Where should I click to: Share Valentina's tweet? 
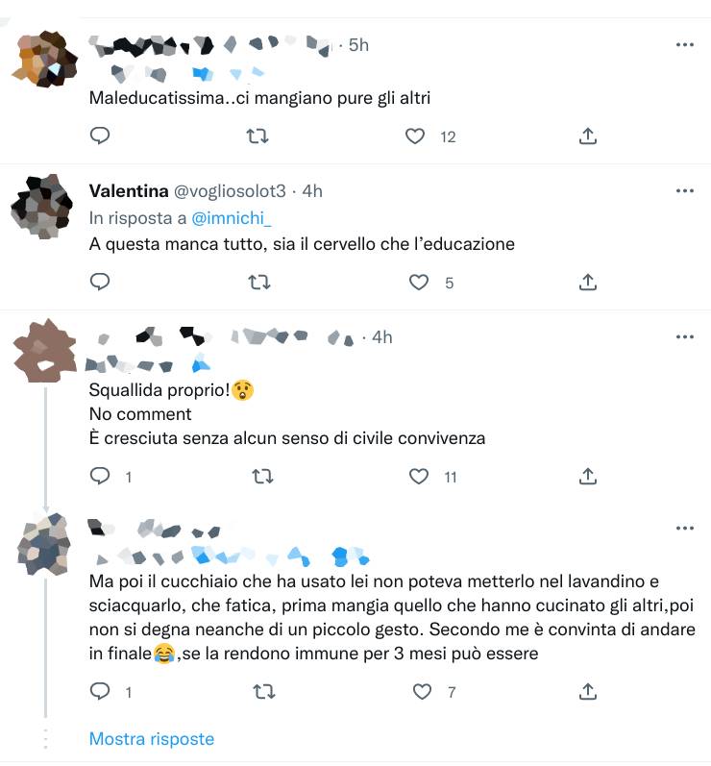click(588, 282)
